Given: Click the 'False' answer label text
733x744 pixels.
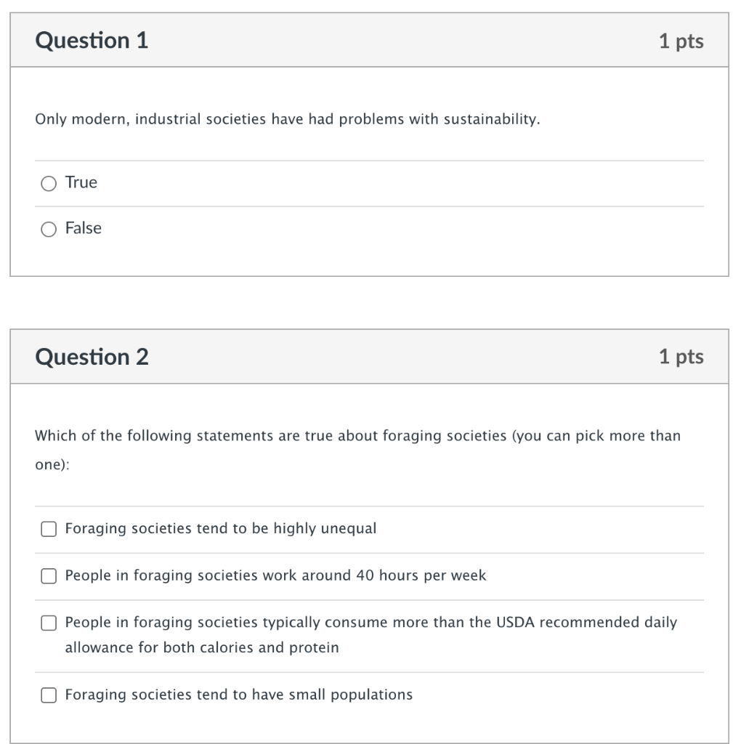Looking at the screenshot, I should 84,228.
